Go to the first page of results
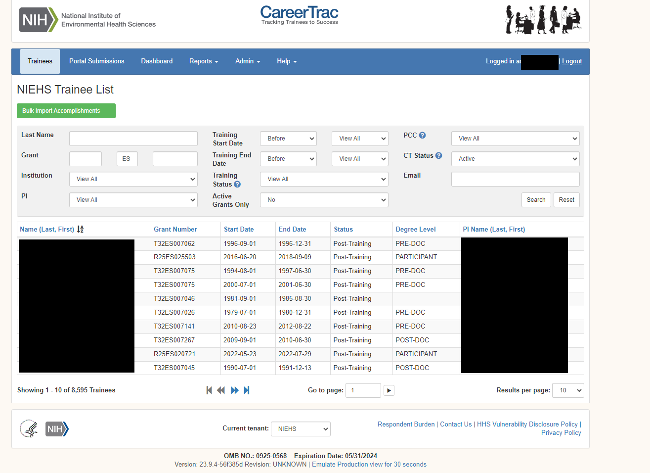The width and height of the screenshot is (650, 473). coord(209,390)
